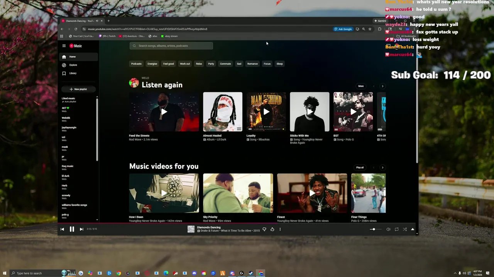
Task: Expand the now playing player page
Action: (x=413, y=229)
